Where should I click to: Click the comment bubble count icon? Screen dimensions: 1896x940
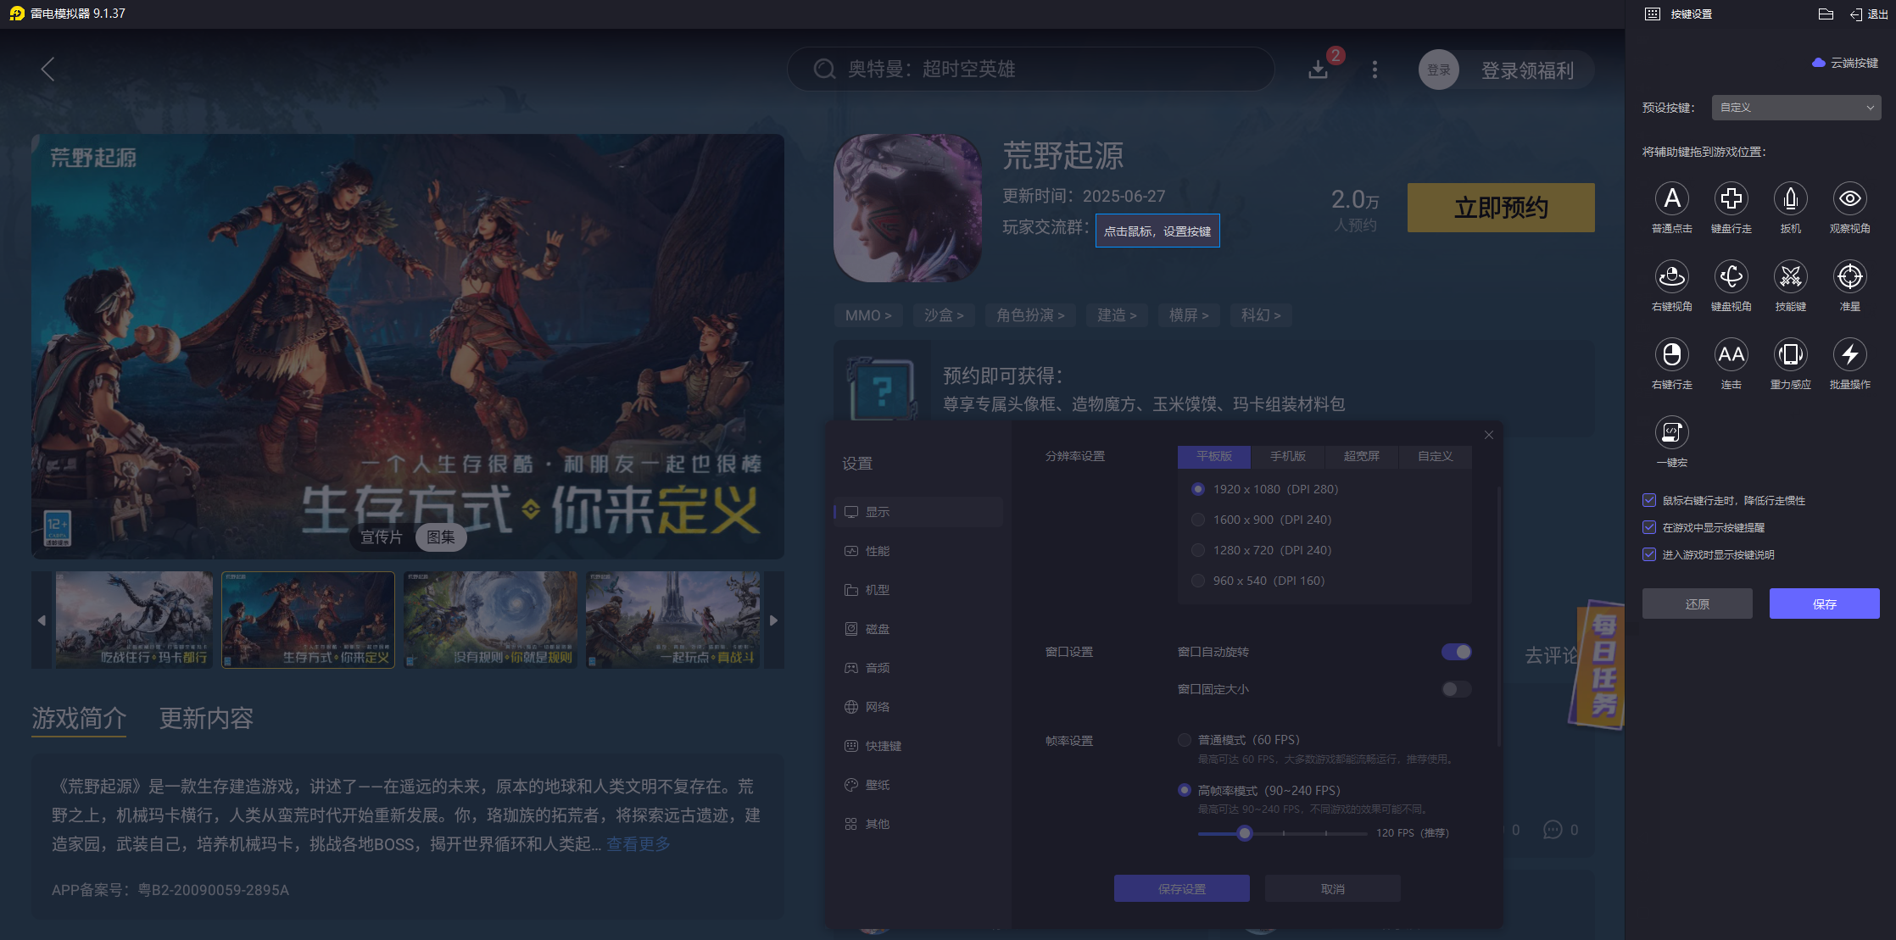(x=1553, y=830)
